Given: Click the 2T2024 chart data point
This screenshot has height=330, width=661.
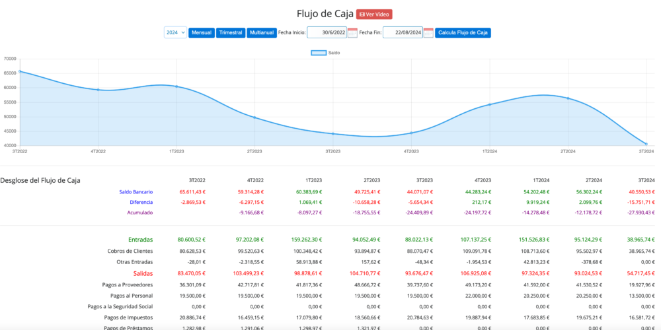Looking at the screenshot, I should tap(568, 98).
